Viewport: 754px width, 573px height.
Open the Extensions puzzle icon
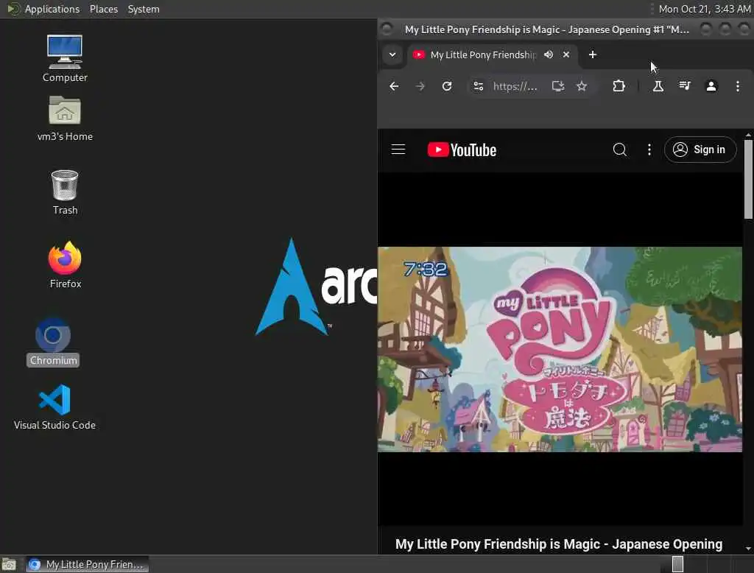coord(619,86)
